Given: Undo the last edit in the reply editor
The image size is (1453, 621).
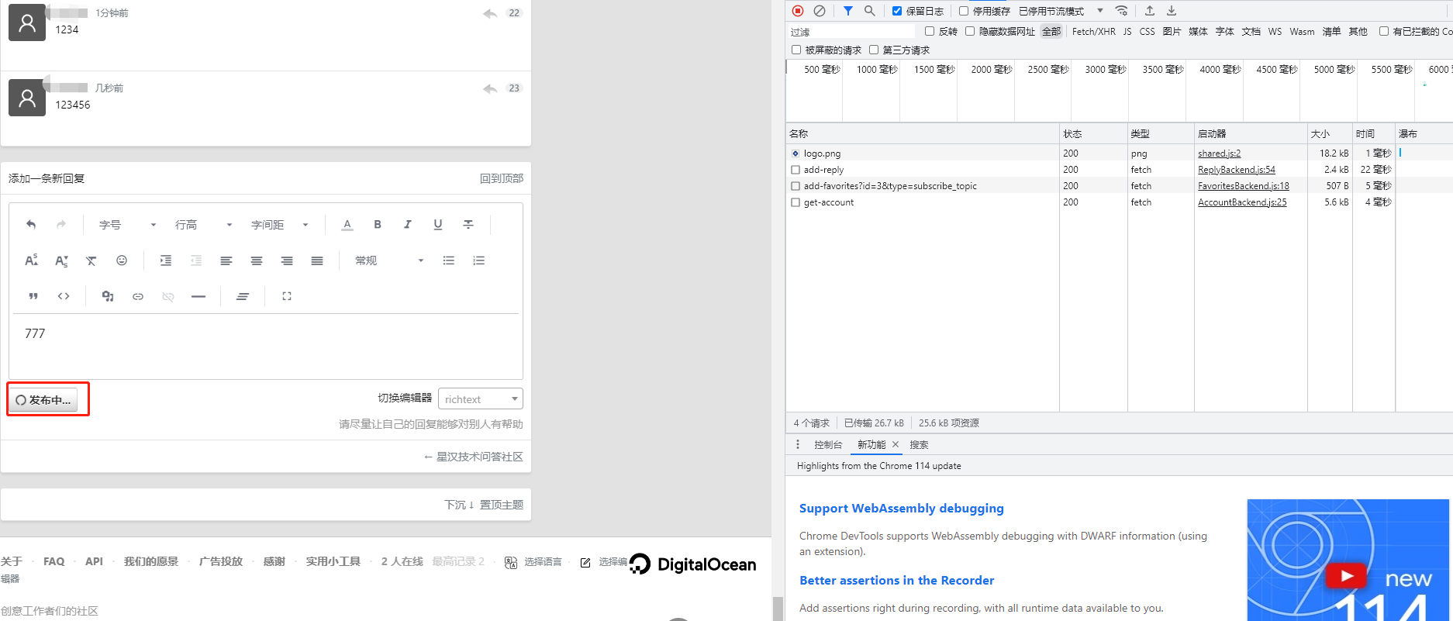Looking at the screenshot, I should pyautogui.click(x=31, y=225).
